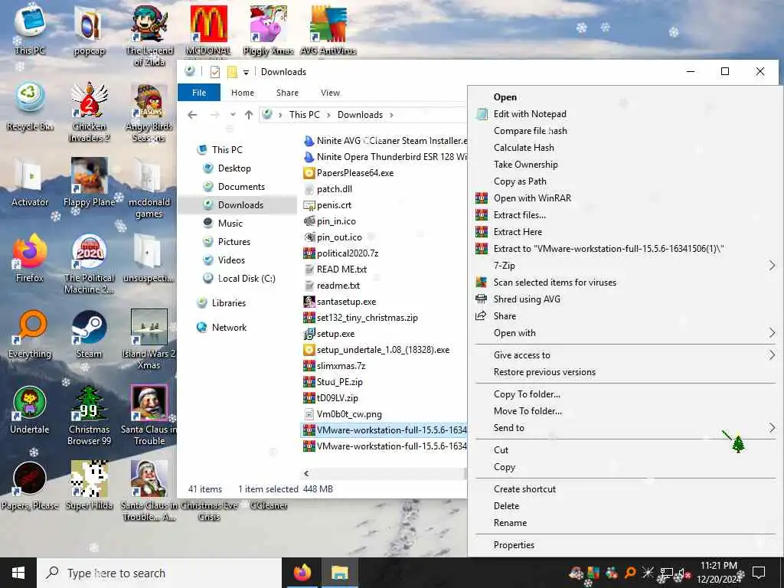The width and height of the screenshot is (784, 588).
Task: Open the File tab in Explorer
Action: (199, 93)
